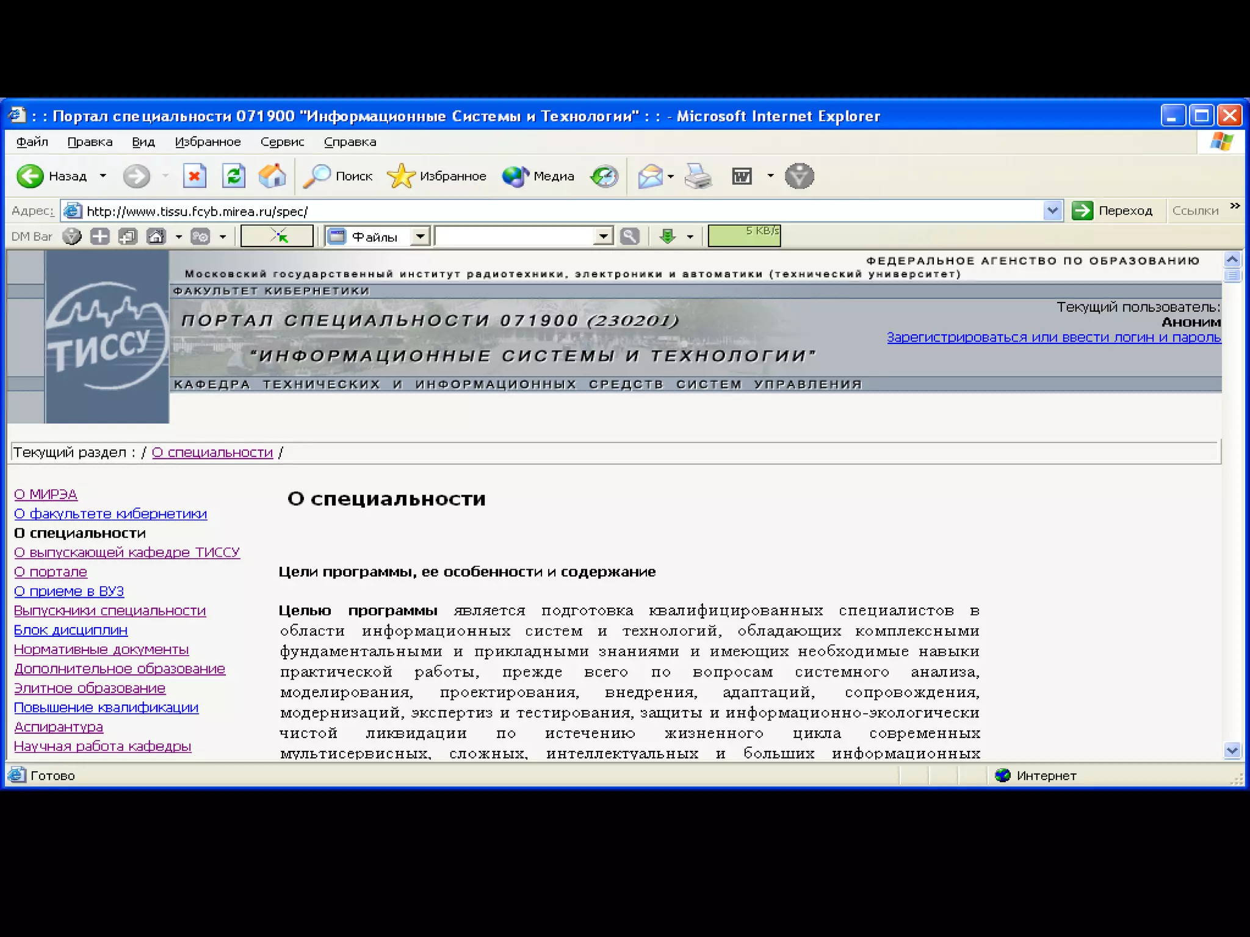The width and height of the screenshot is (1250, 937).
Task: Click in the address URL field
Action: coord(562,211)
